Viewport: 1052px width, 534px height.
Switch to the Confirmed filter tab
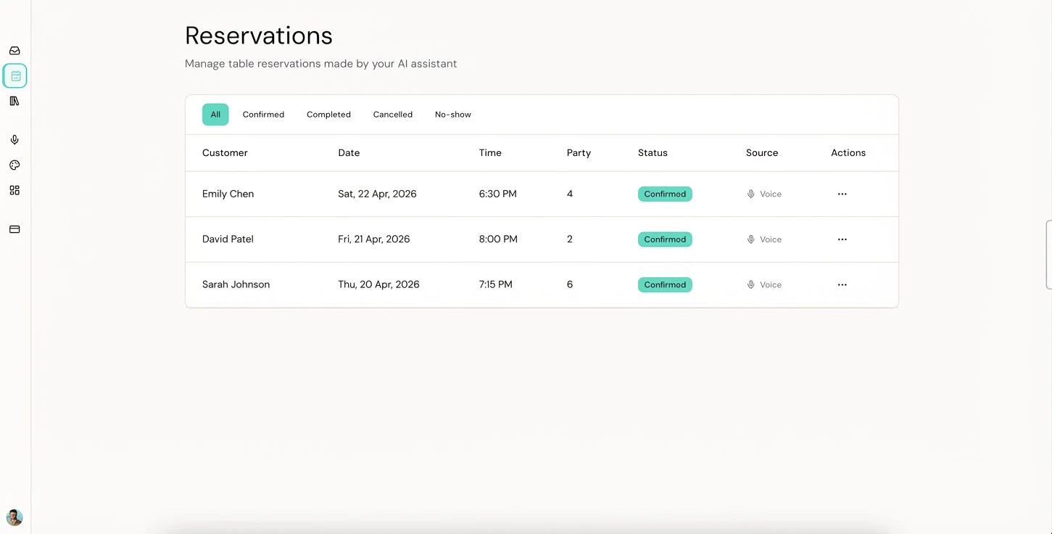pyautogui.click(x=263, y=115)
